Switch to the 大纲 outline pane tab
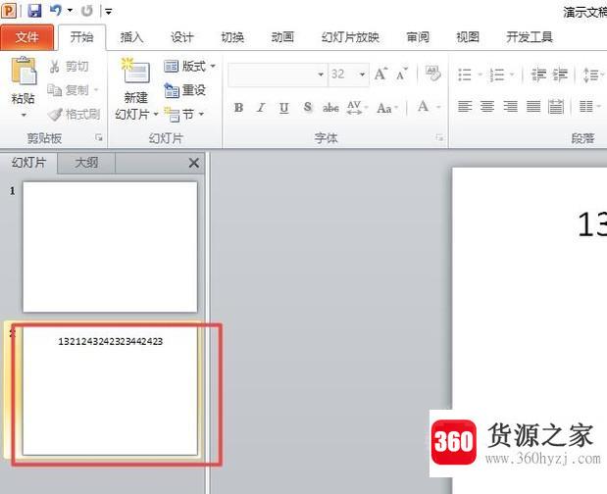This screenshot has width=607, height=494. pos(86,163)
